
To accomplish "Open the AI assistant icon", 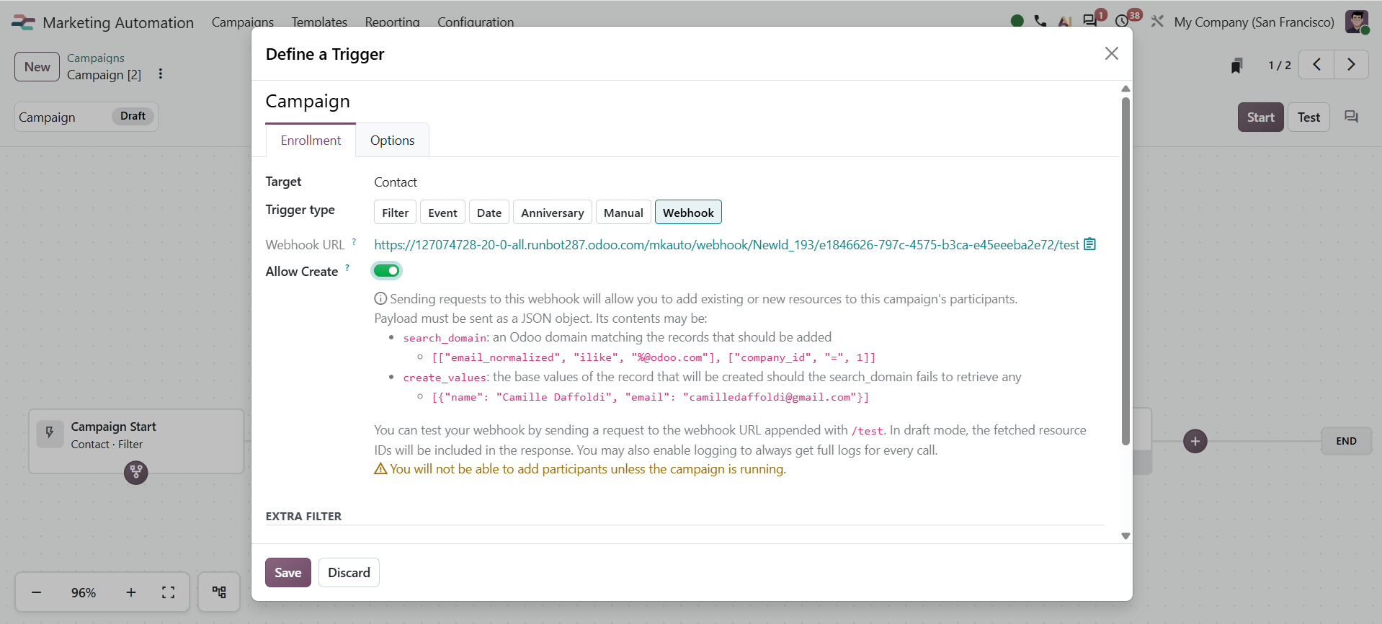I will 1064,22.
